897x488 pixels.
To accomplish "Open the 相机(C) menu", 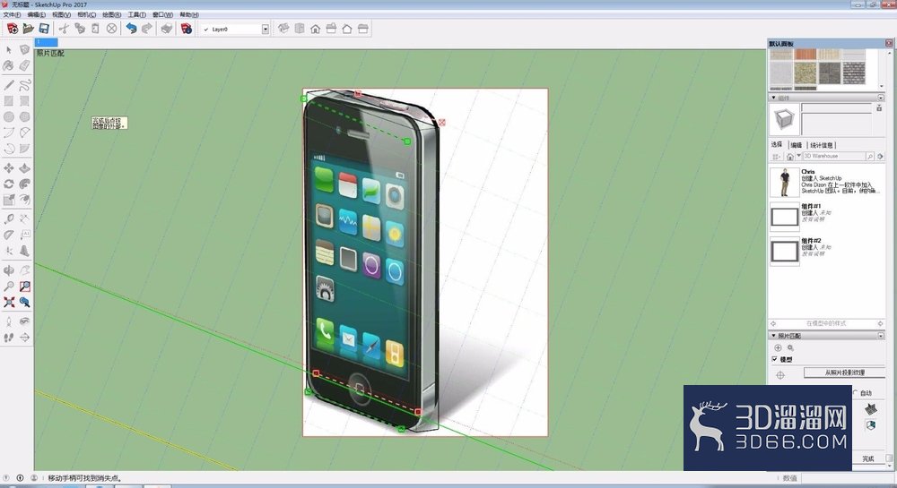I will pyautogui.click(x=86, y=15).
